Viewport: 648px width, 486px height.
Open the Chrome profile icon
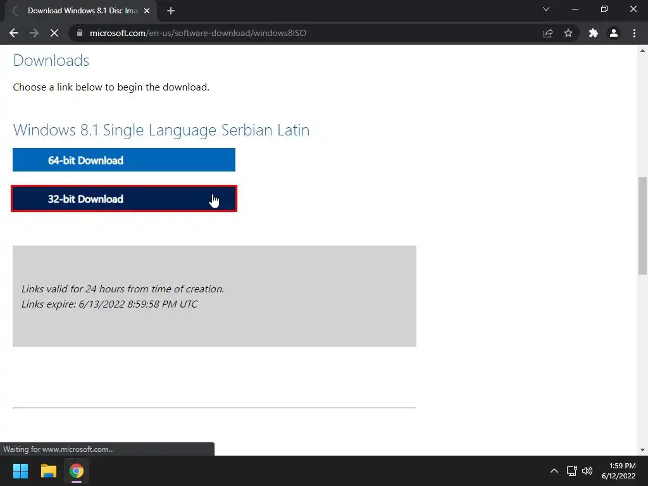(x=614, y=33)
